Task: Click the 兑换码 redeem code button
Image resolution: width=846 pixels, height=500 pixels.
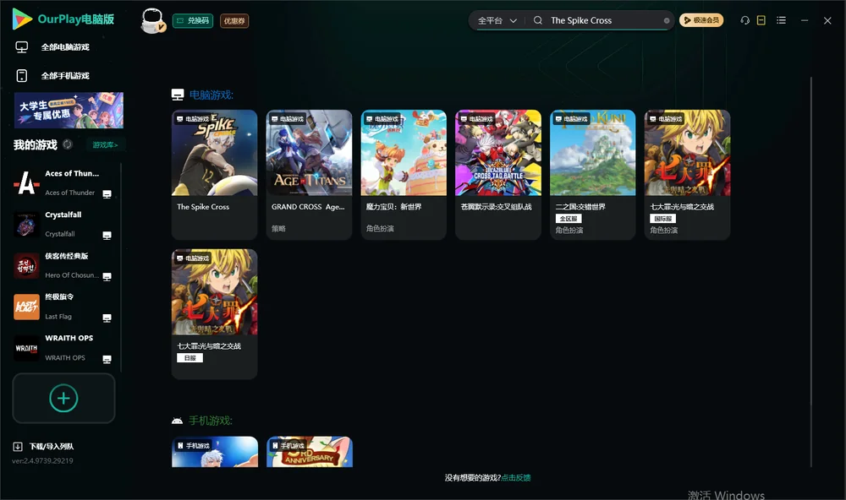Action: 193,20
